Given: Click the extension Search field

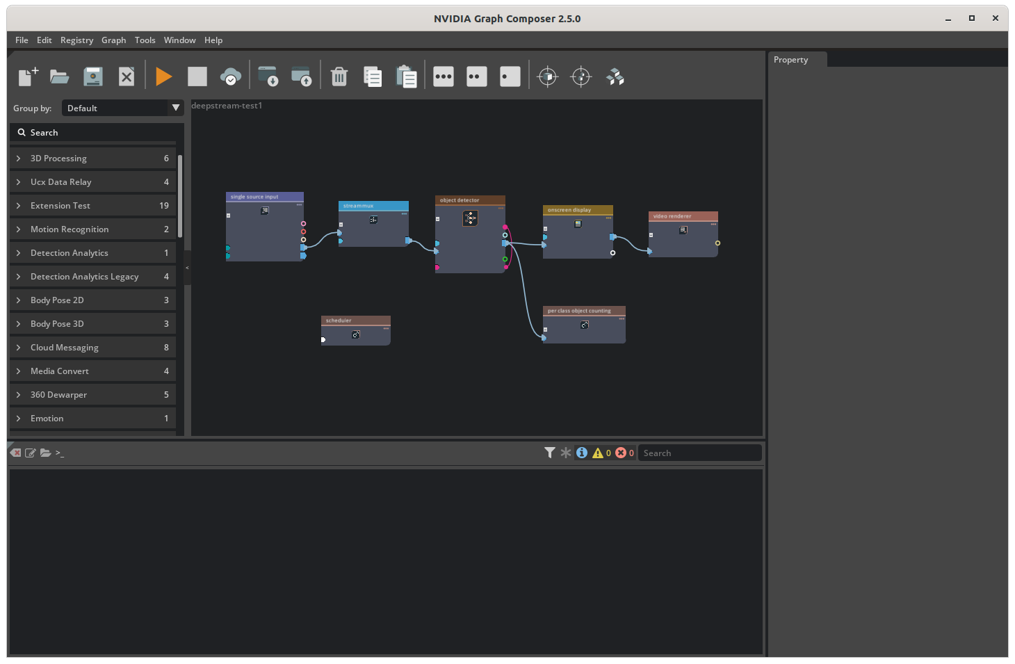Looking at the screenshot, I should [x=97, y=133].
